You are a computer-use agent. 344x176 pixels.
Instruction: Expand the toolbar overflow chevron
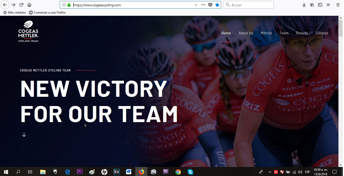[x=328, y=5]
